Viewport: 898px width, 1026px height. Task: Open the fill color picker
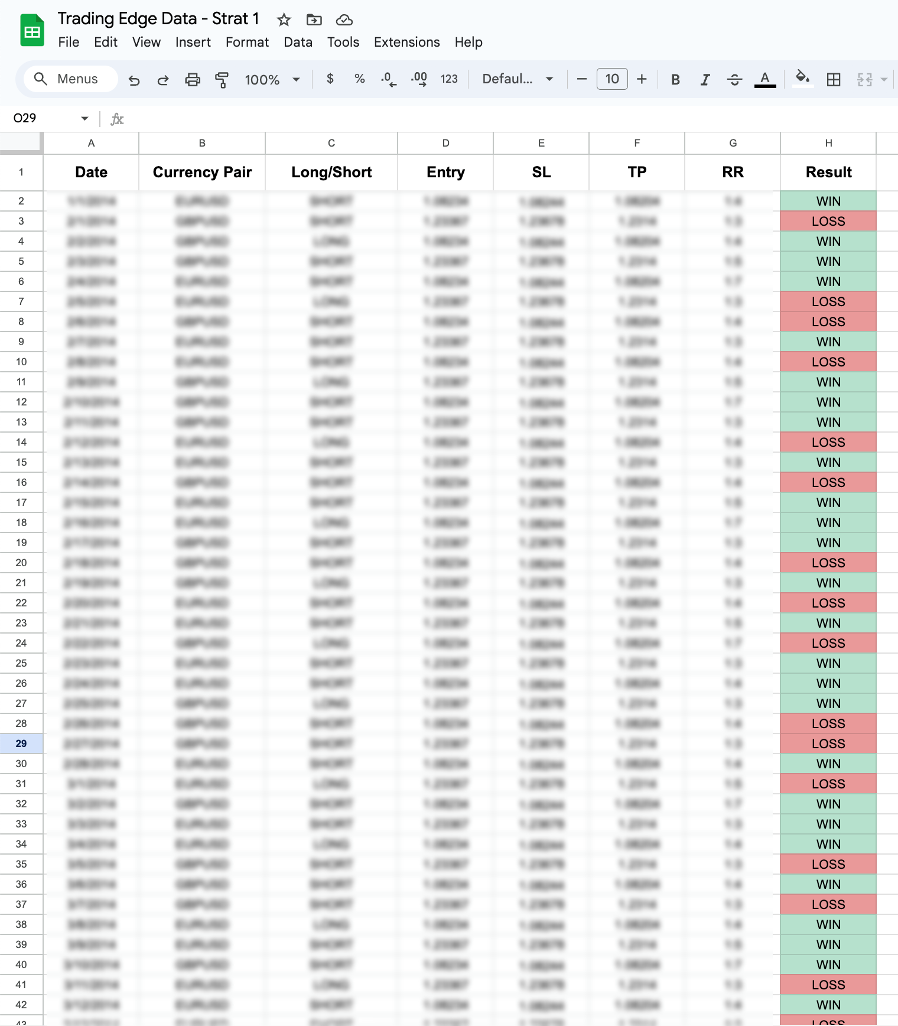(802, 79)
